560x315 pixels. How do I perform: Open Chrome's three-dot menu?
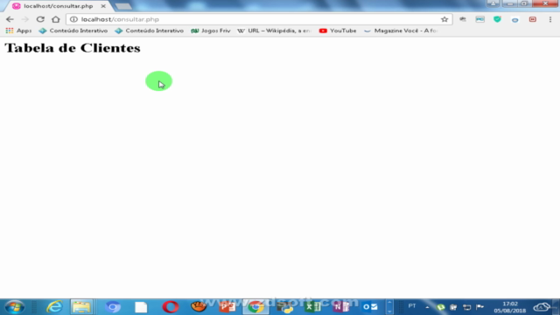tap(550, 19)
